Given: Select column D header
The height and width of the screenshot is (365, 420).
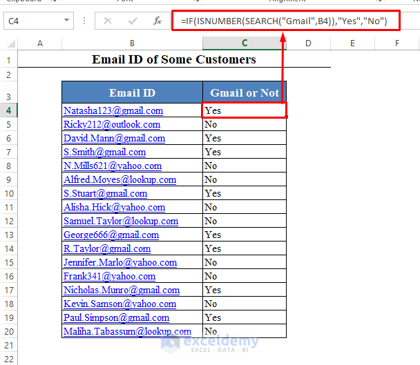Looking at the screenshot, I should [x=308, y=43].
